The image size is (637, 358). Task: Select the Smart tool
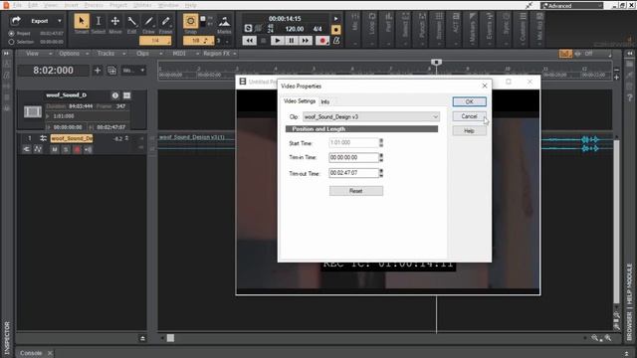82,21
